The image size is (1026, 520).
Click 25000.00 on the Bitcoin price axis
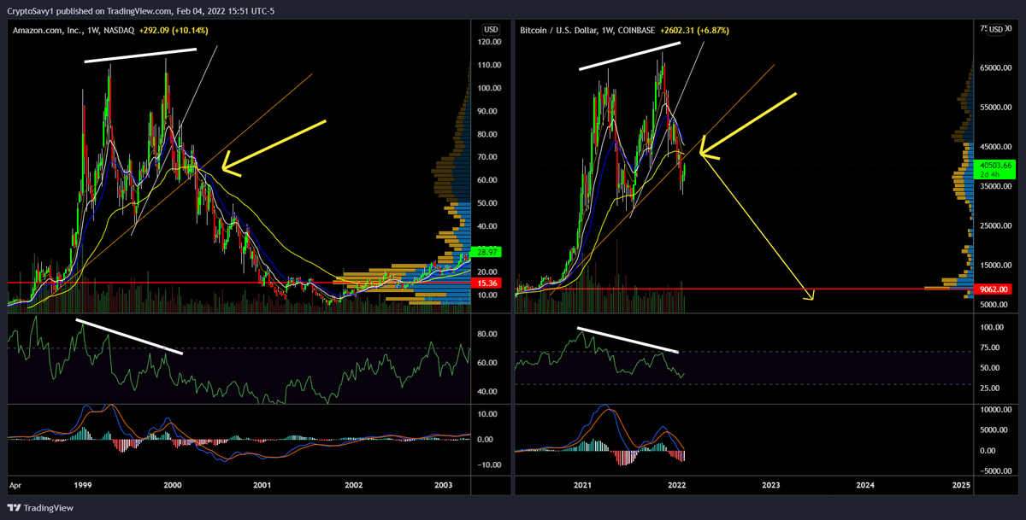point(997,225)
